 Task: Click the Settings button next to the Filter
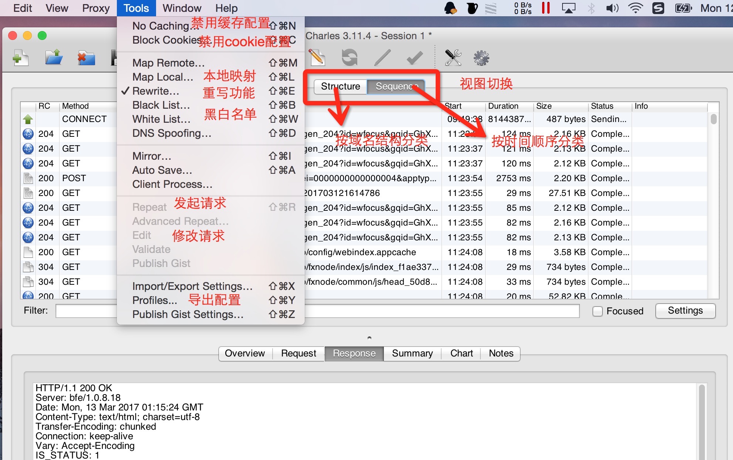point(685,311)
